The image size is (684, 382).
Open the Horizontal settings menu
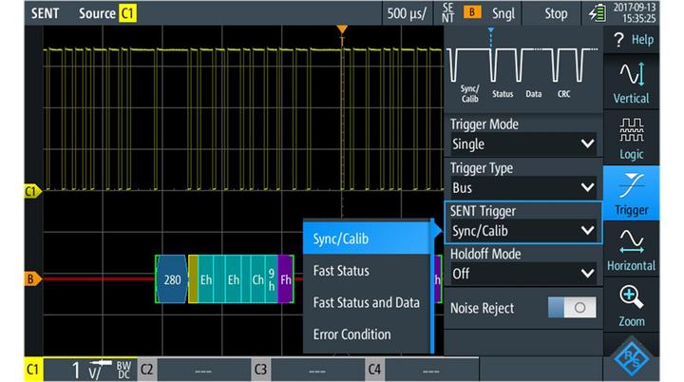(632, 249)
